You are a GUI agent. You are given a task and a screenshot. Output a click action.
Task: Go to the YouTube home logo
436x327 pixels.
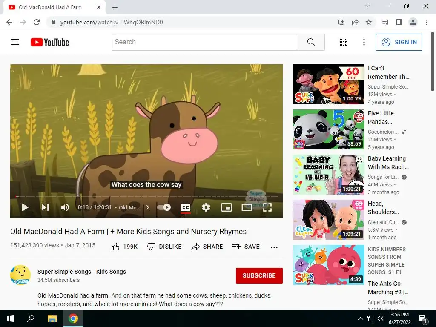(x=50, y=42)
